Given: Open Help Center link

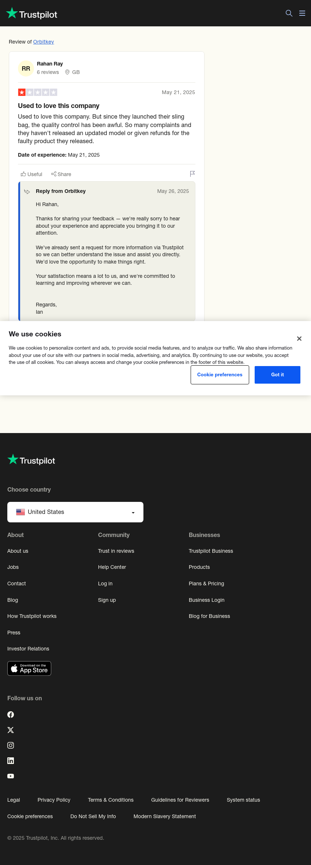Looking at the screenshot, I should [x=112, y=567].
